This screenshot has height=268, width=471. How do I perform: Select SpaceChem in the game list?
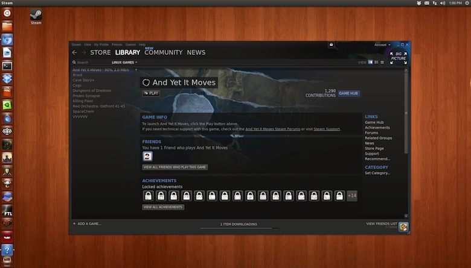pyautogui.click(x=83, y=111)
